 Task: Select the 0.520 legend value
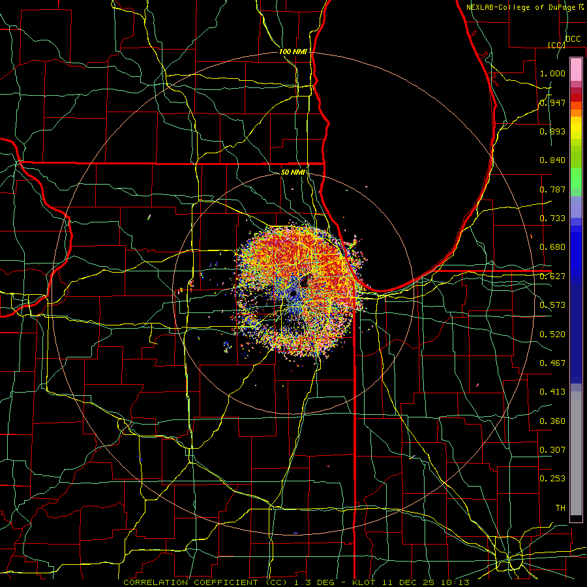552,335
